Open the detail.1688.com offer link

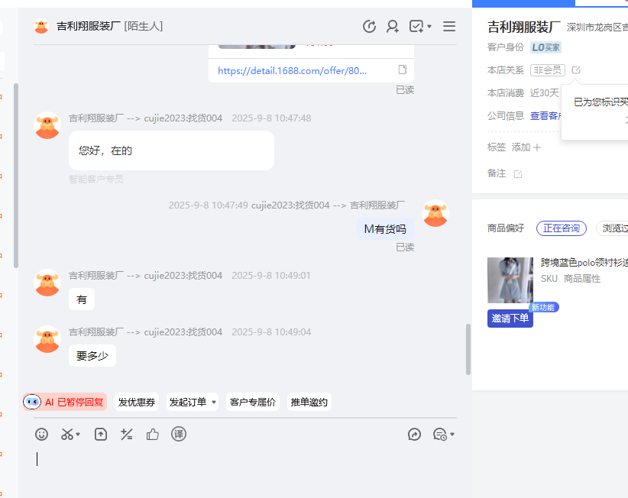(292, 70)
